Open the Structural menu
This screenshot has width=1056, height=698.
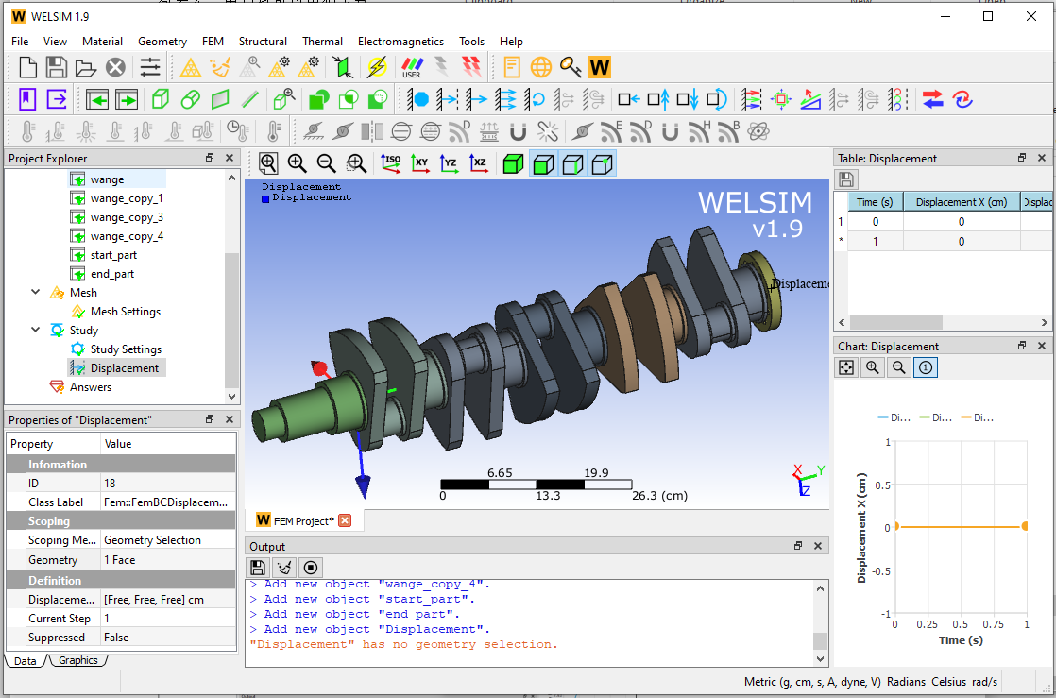click(263, 42)
